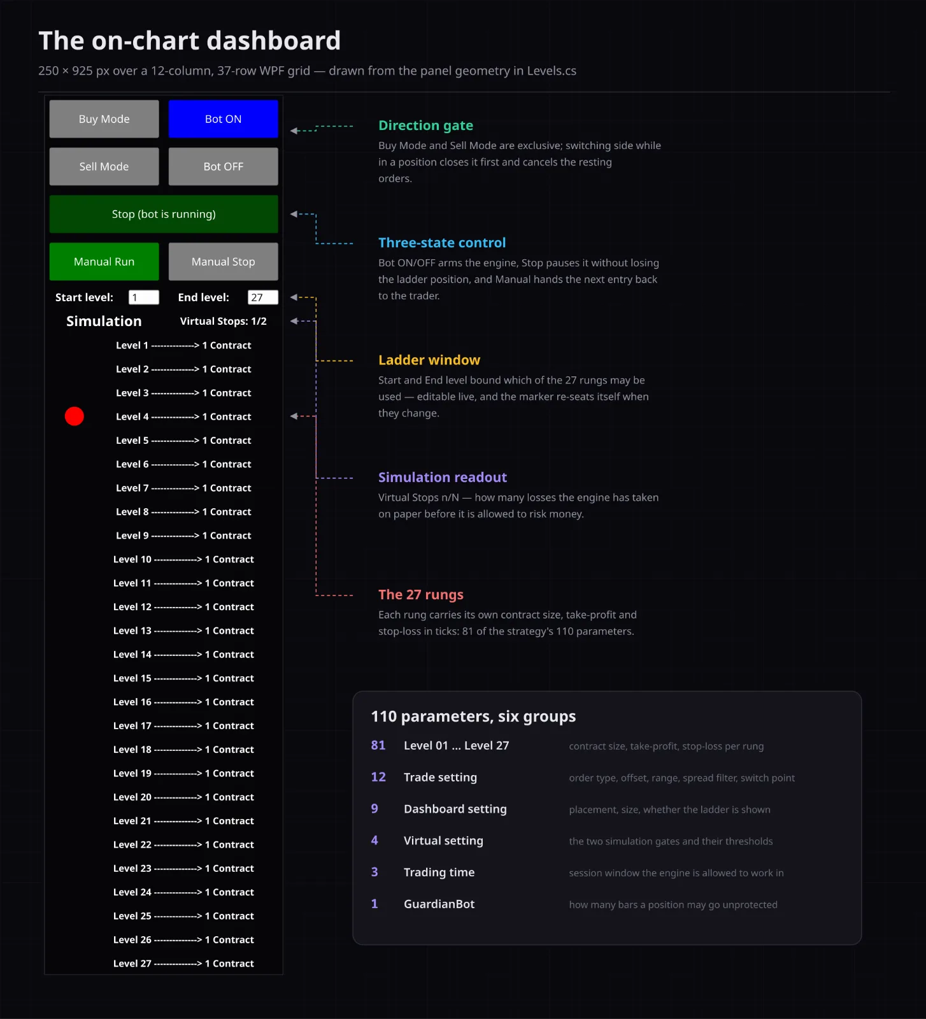The image size is (926, 1019).
Task: Select the Level 4 contract row text
Action: click(183, 417)
